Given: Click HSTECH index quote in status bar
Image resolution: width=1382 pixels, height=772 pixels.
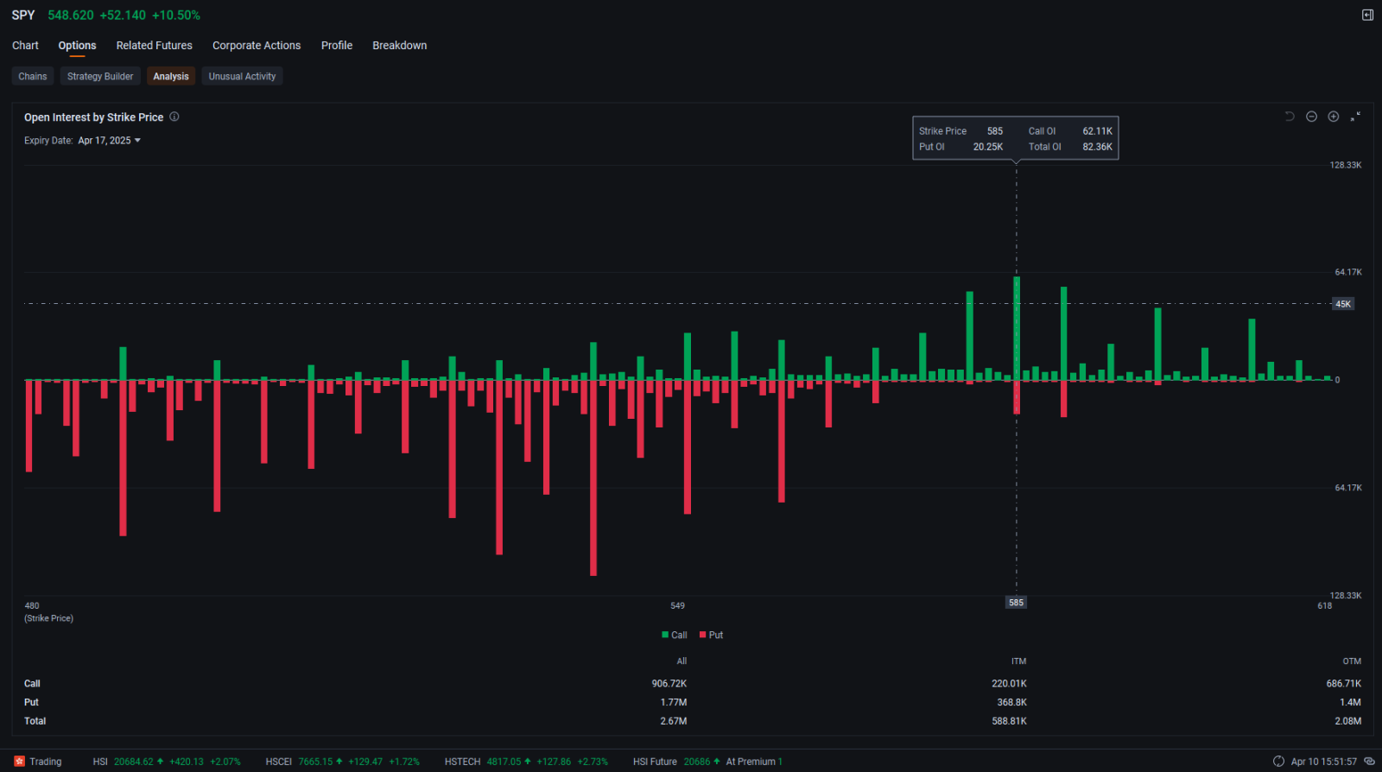Looking at the screenshot, I should coord(526,762).
